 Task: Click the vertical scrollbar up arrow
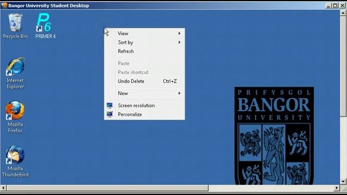coord(343,13)
